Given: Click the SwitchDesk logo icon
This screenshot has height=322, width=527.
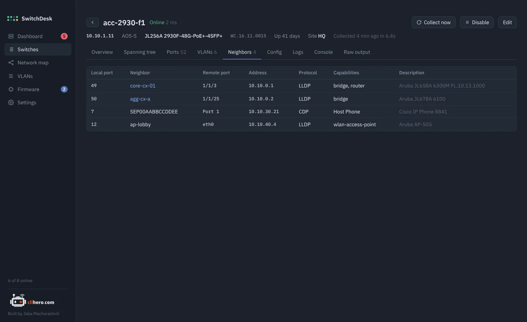Looking at the screenshot, I should pos(12,19).
